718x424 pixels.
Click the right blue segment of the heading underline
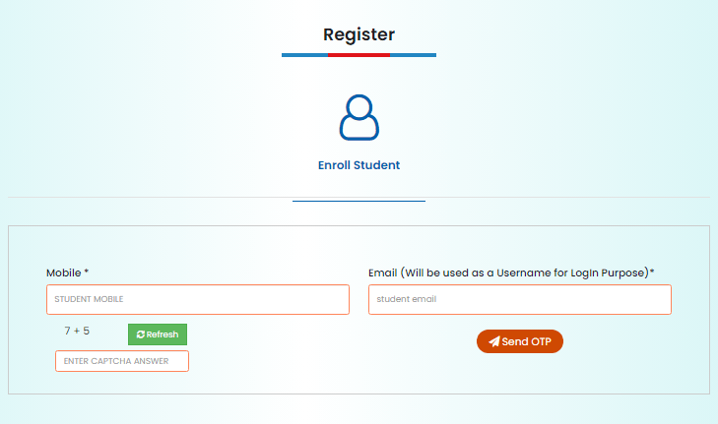click(x=413, y=55)
